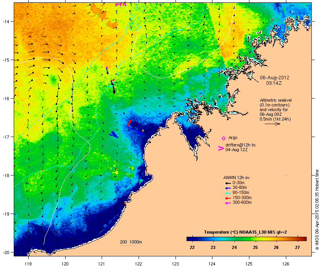Image resolution: width=322 pixels, height=267 pixels.
Task: Click the blue 30-80m ANMN legend arrow
Action: point(228,188)
